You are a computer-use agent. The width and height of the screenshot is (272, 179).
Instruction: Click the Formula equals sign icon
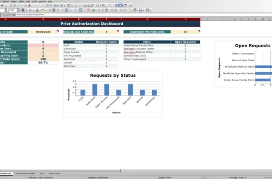tap(14, 15)
